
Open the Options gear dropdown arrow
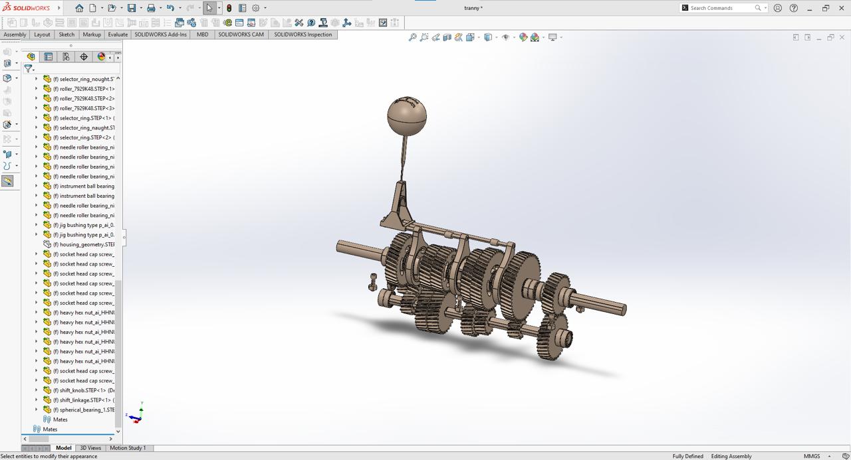(x=265, y=8)
